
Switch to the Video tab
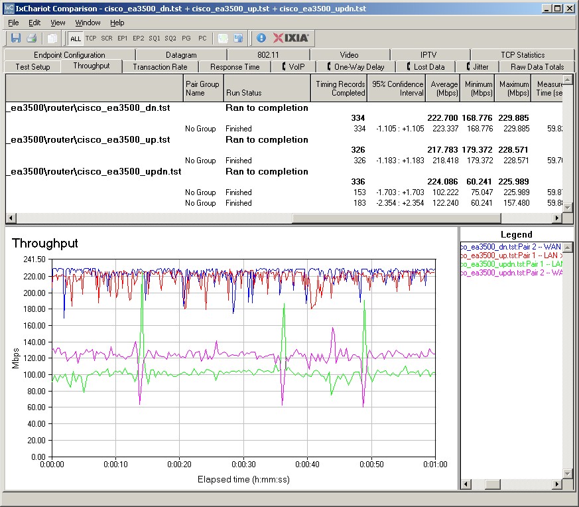pyautogui.click(x=349, y=54)
